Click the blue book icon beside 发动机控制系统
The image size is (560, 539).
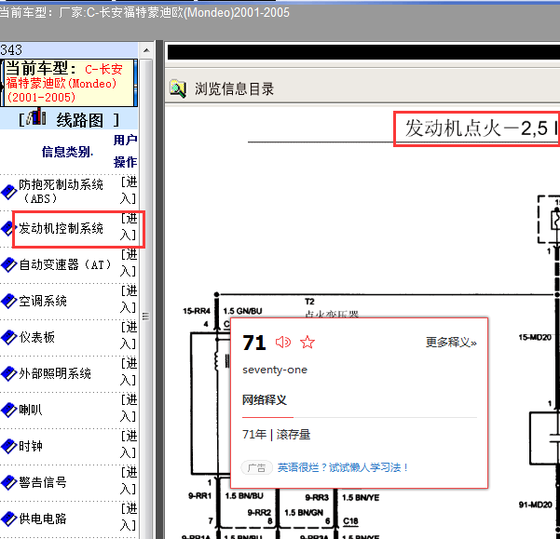(7, 228)
